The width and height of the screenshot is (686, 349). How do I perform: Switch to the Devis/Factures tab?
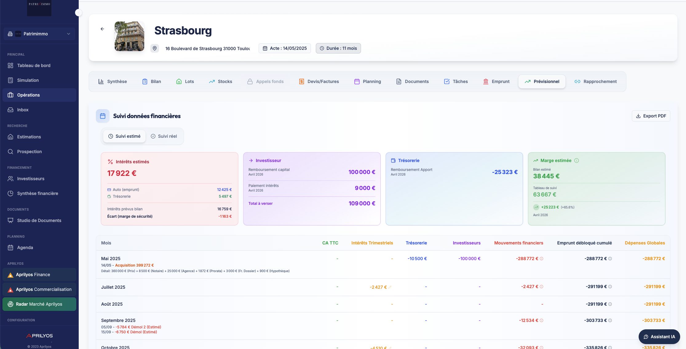pyautogui.click(x=319, y=81)
